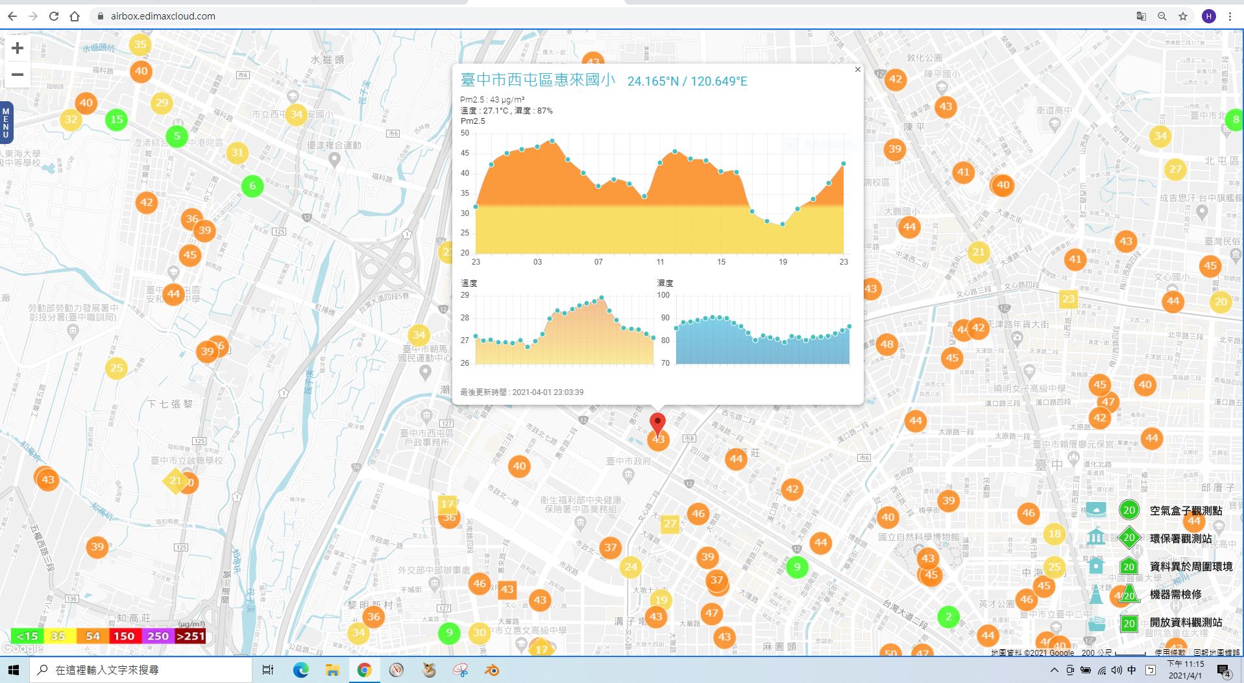The height and width of the screenshot is (683, 1244).
Task: Open the Google Translate page icon
Action: 1141,16
